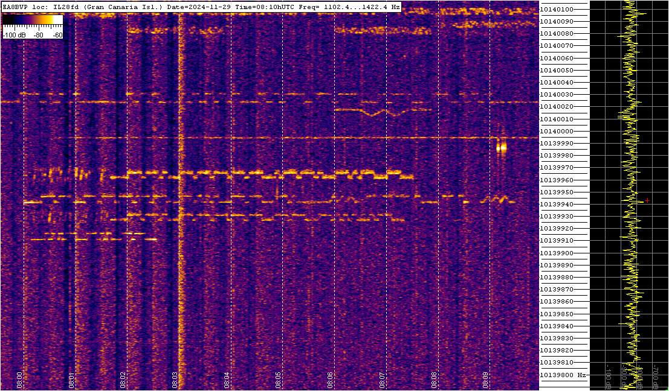Click frequency label 10140020

(557, 107)
